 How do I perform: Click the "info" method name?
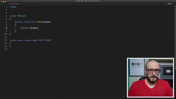[x=39, y=22]
